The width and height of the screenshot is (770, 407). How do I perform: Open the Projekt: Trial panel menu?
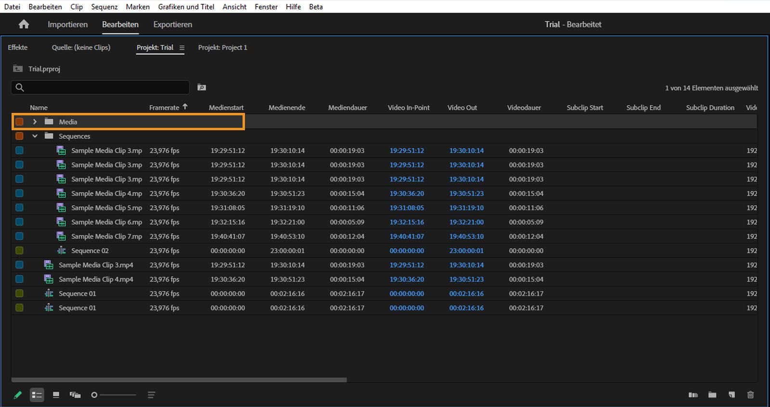[x=182, y=48]
